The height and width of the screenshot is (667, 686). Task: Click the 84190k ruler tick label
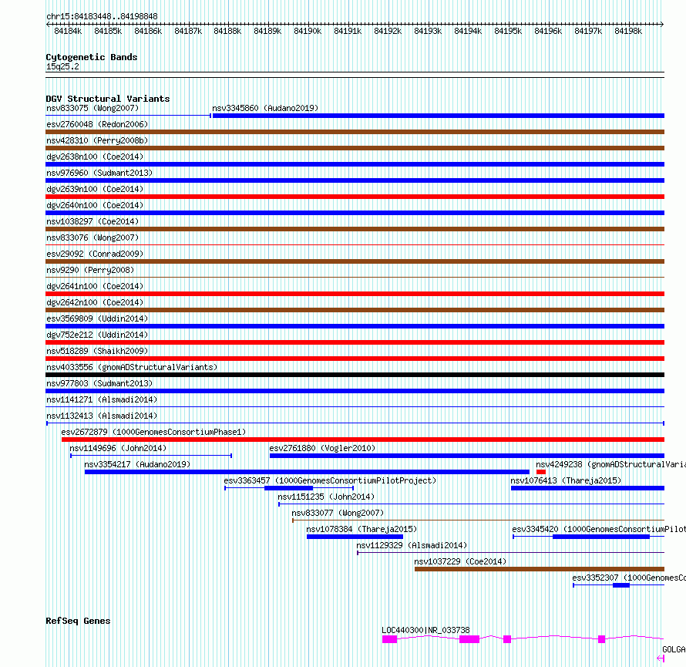coord(308,31)
